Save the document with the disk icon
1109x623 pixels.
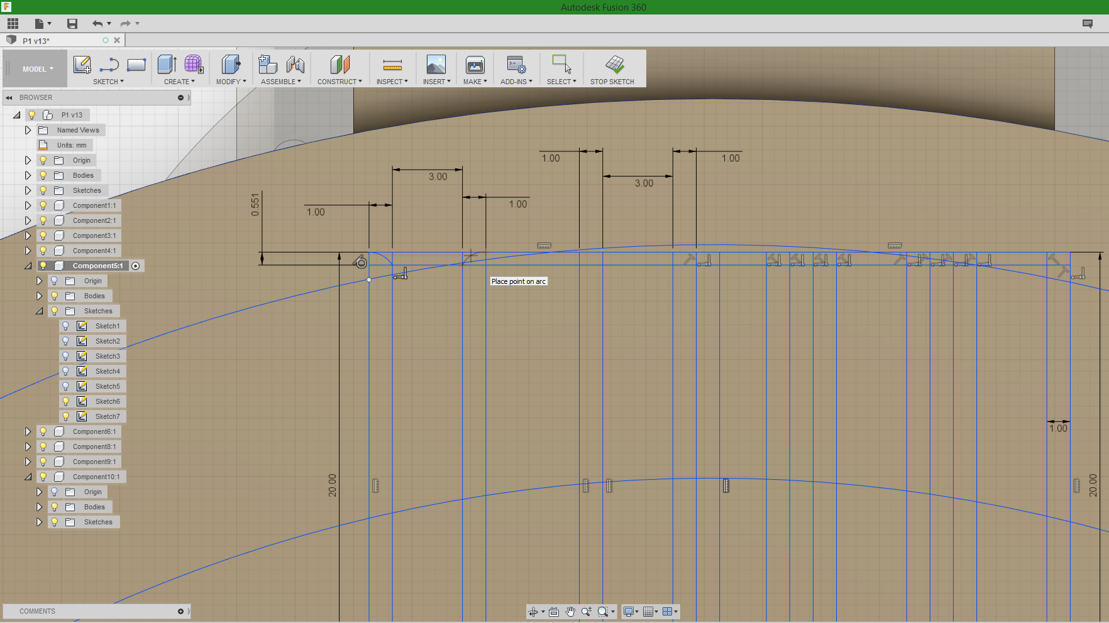72,24
